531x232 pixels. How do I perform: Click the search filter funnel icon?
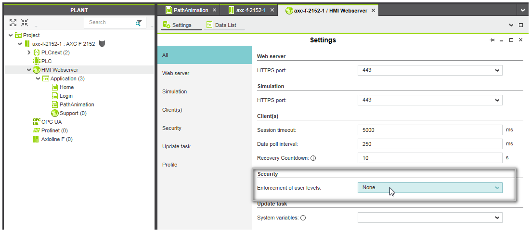tap(139, 23)
